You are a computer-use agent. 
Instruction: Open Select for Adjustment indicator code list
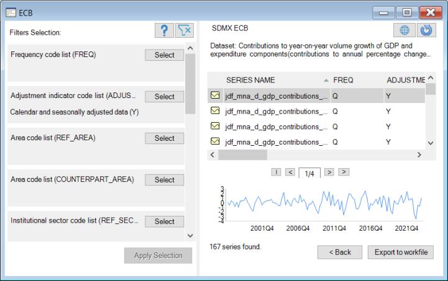[x=164, y=97]
